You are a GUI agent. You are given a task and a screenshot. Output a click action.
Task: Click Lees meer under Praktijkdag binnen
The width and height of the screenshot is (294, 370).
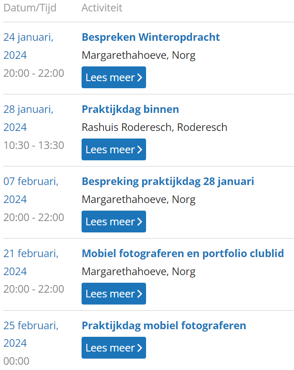pos(114,149)
